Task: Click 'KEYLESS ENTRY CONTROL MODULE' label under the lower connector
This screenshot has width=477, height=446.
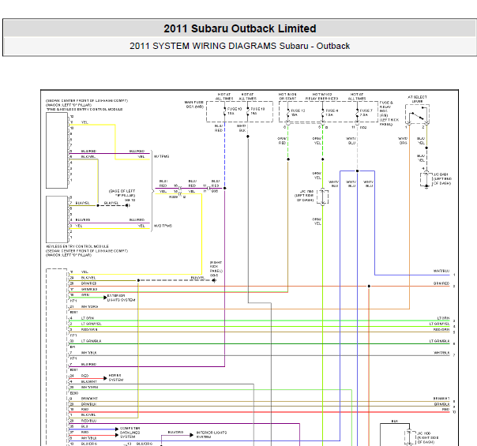Action: pos(77,246)
